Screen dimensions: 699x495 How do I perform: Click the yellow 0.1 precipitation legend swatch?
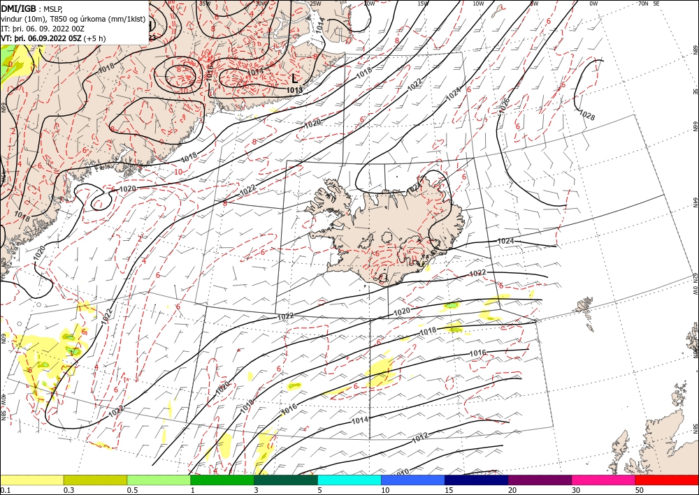(x=32, y=480)
